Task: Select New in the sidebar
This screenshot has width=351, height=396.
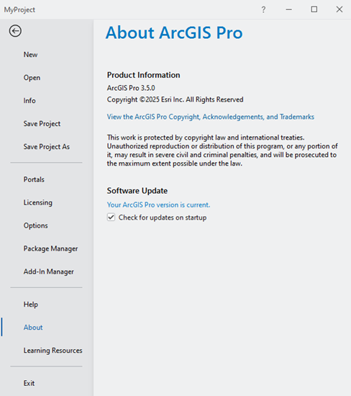Action: pos(30,55)
